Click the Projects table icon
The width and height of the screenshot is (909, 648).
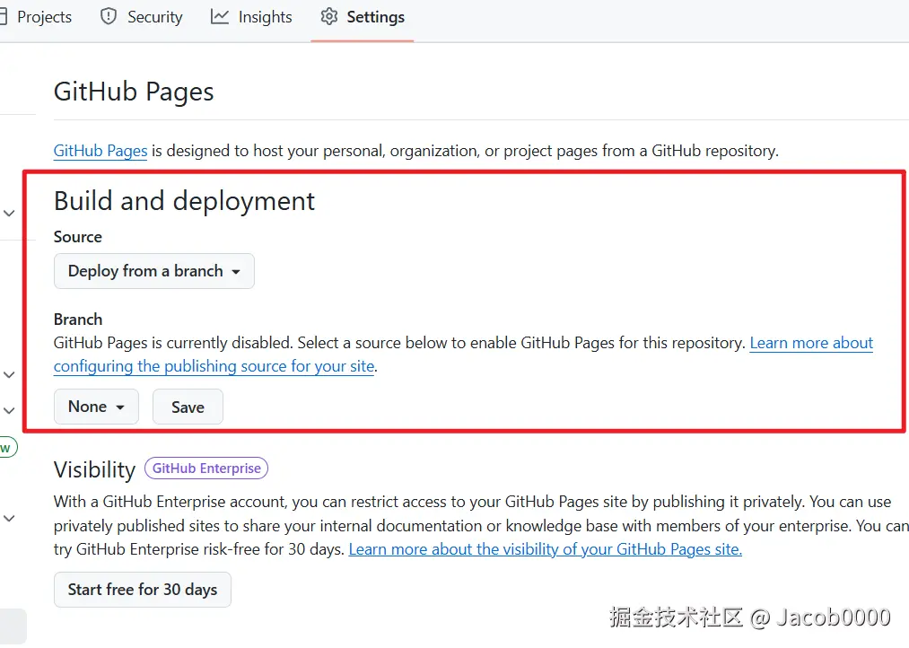(4, 17)
